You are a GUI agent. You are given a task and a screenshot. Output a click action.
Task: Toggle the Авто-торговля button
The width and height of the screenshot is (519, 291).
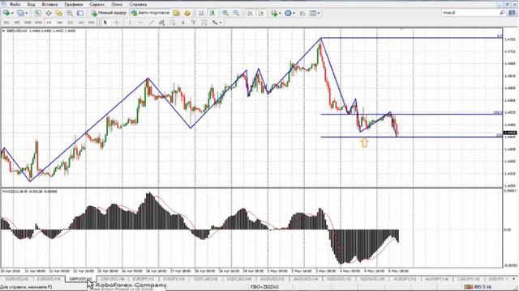[150, 13]
